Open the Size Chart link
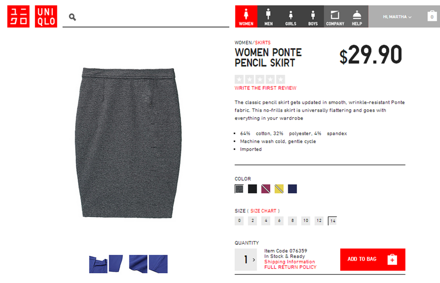Viewport: 440px width, 283px height. (263, 211)
